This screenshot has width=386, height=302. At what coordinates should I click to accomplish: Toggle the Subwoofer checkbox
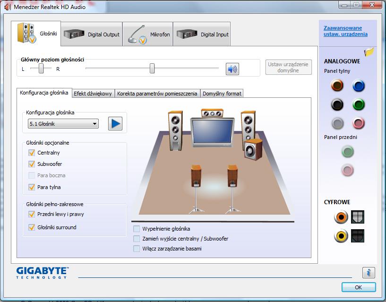click(x=32, y=164)
